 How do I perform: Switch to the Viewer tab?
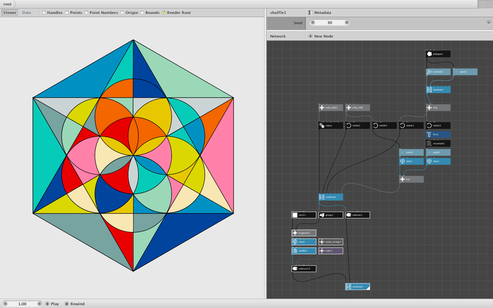(10, 13)
